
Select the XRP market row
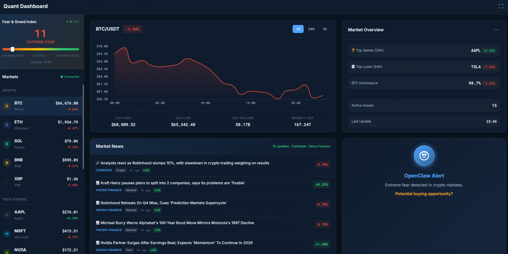[42, 182]
